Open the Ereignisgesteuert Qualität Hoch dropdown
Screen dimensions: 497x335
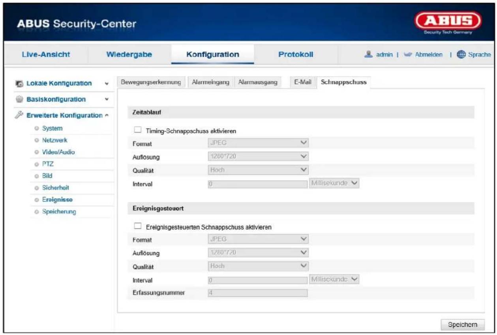257,266
